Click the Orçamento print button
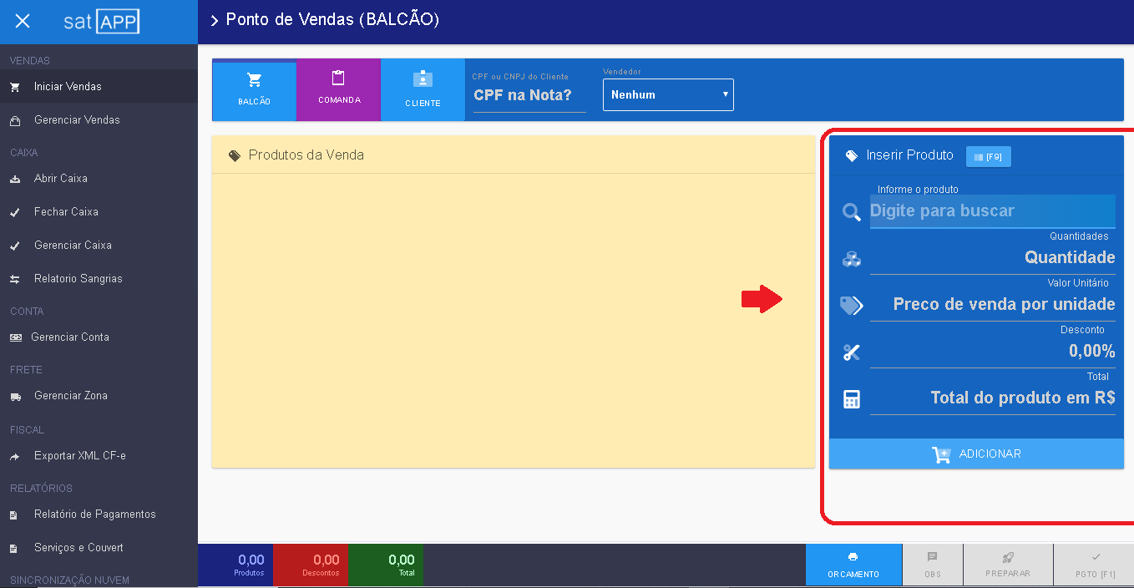This screenshot has width=1134, height=588. click(x=853, y=565)
